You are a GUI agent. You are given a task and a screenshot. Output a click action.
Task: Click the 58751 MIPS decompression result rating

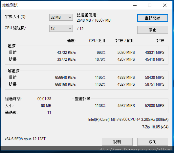click(x=155, y=84)
